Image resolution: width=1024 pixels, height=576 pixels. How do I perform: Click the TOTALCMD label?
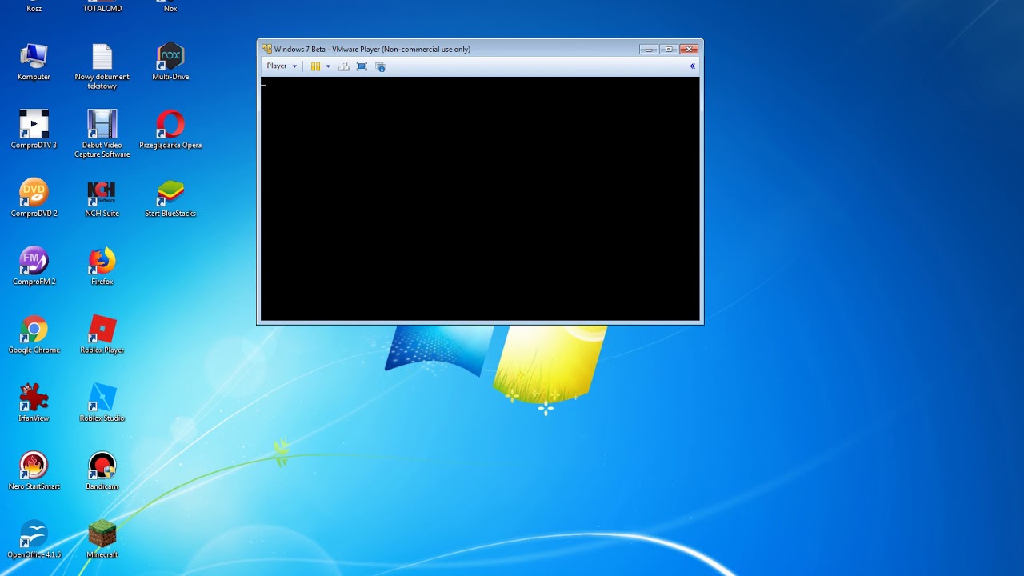[102, 9]
